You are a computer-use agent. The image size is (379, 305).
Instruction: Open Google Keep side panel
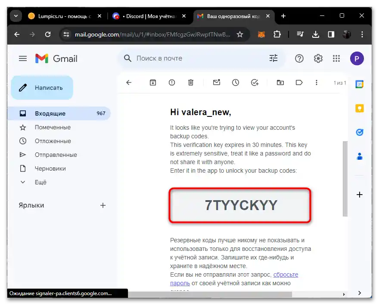coord(360,108)
